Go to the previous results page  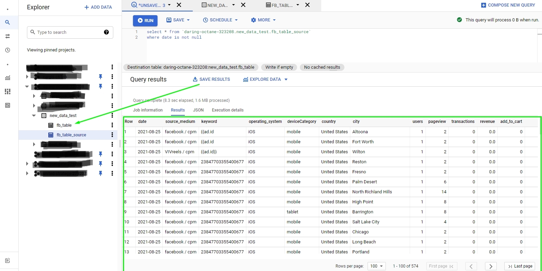tap(471, 266)
